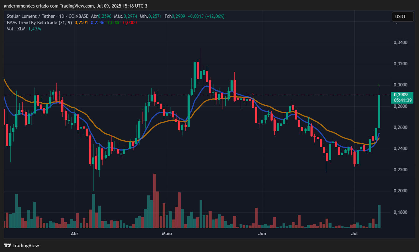Click the EMAs Trend By BeloTrade indicator label
419x252 pixels.
[x=39, y=23]
